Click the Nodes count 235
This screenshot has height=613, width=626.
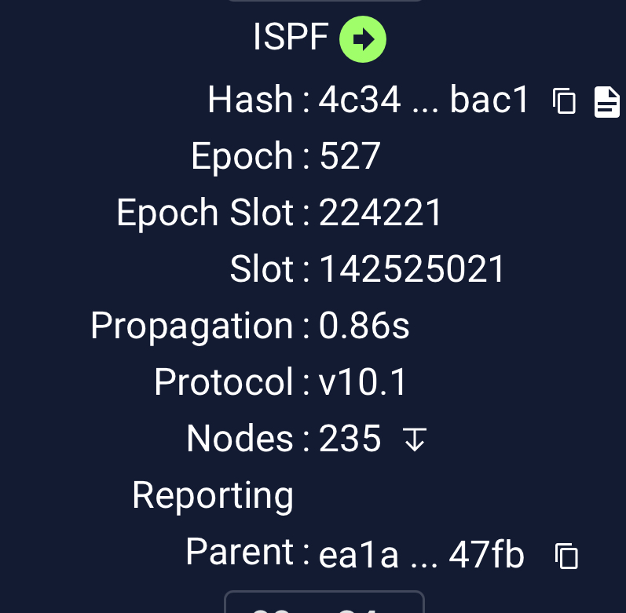(350, 440)
